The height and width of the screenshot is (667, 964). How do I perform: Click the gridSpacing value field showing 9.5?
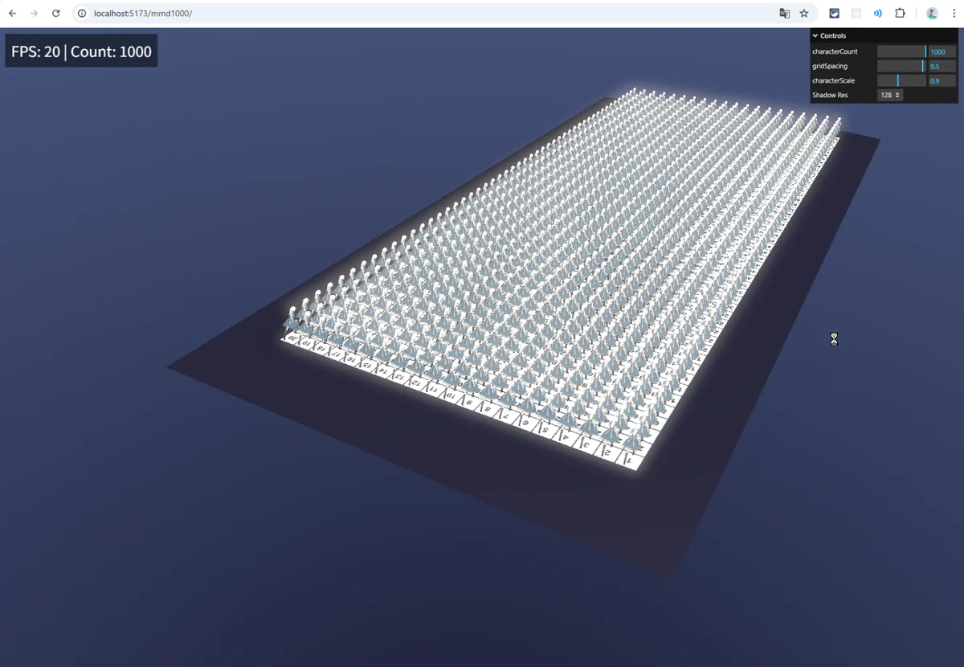[x=942, y=66]
